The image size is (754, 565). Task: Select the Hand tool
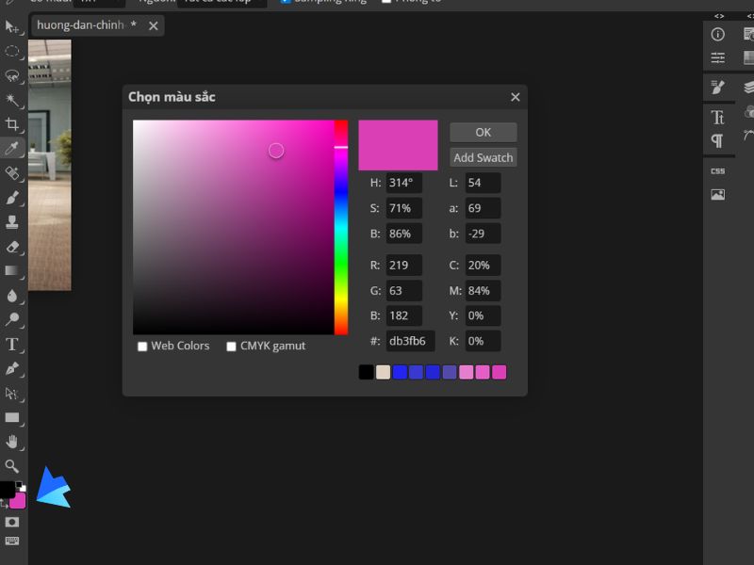pyautogui.click(x=11, y=442)
